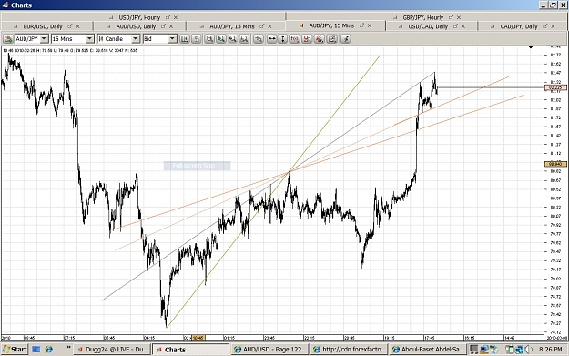
Task: Click the scroll-to-latest-bar toolbar icon
Action: tap(185, 39)
